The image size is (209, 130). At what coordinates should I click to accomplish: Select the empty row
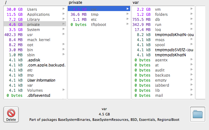coord(163,80)
